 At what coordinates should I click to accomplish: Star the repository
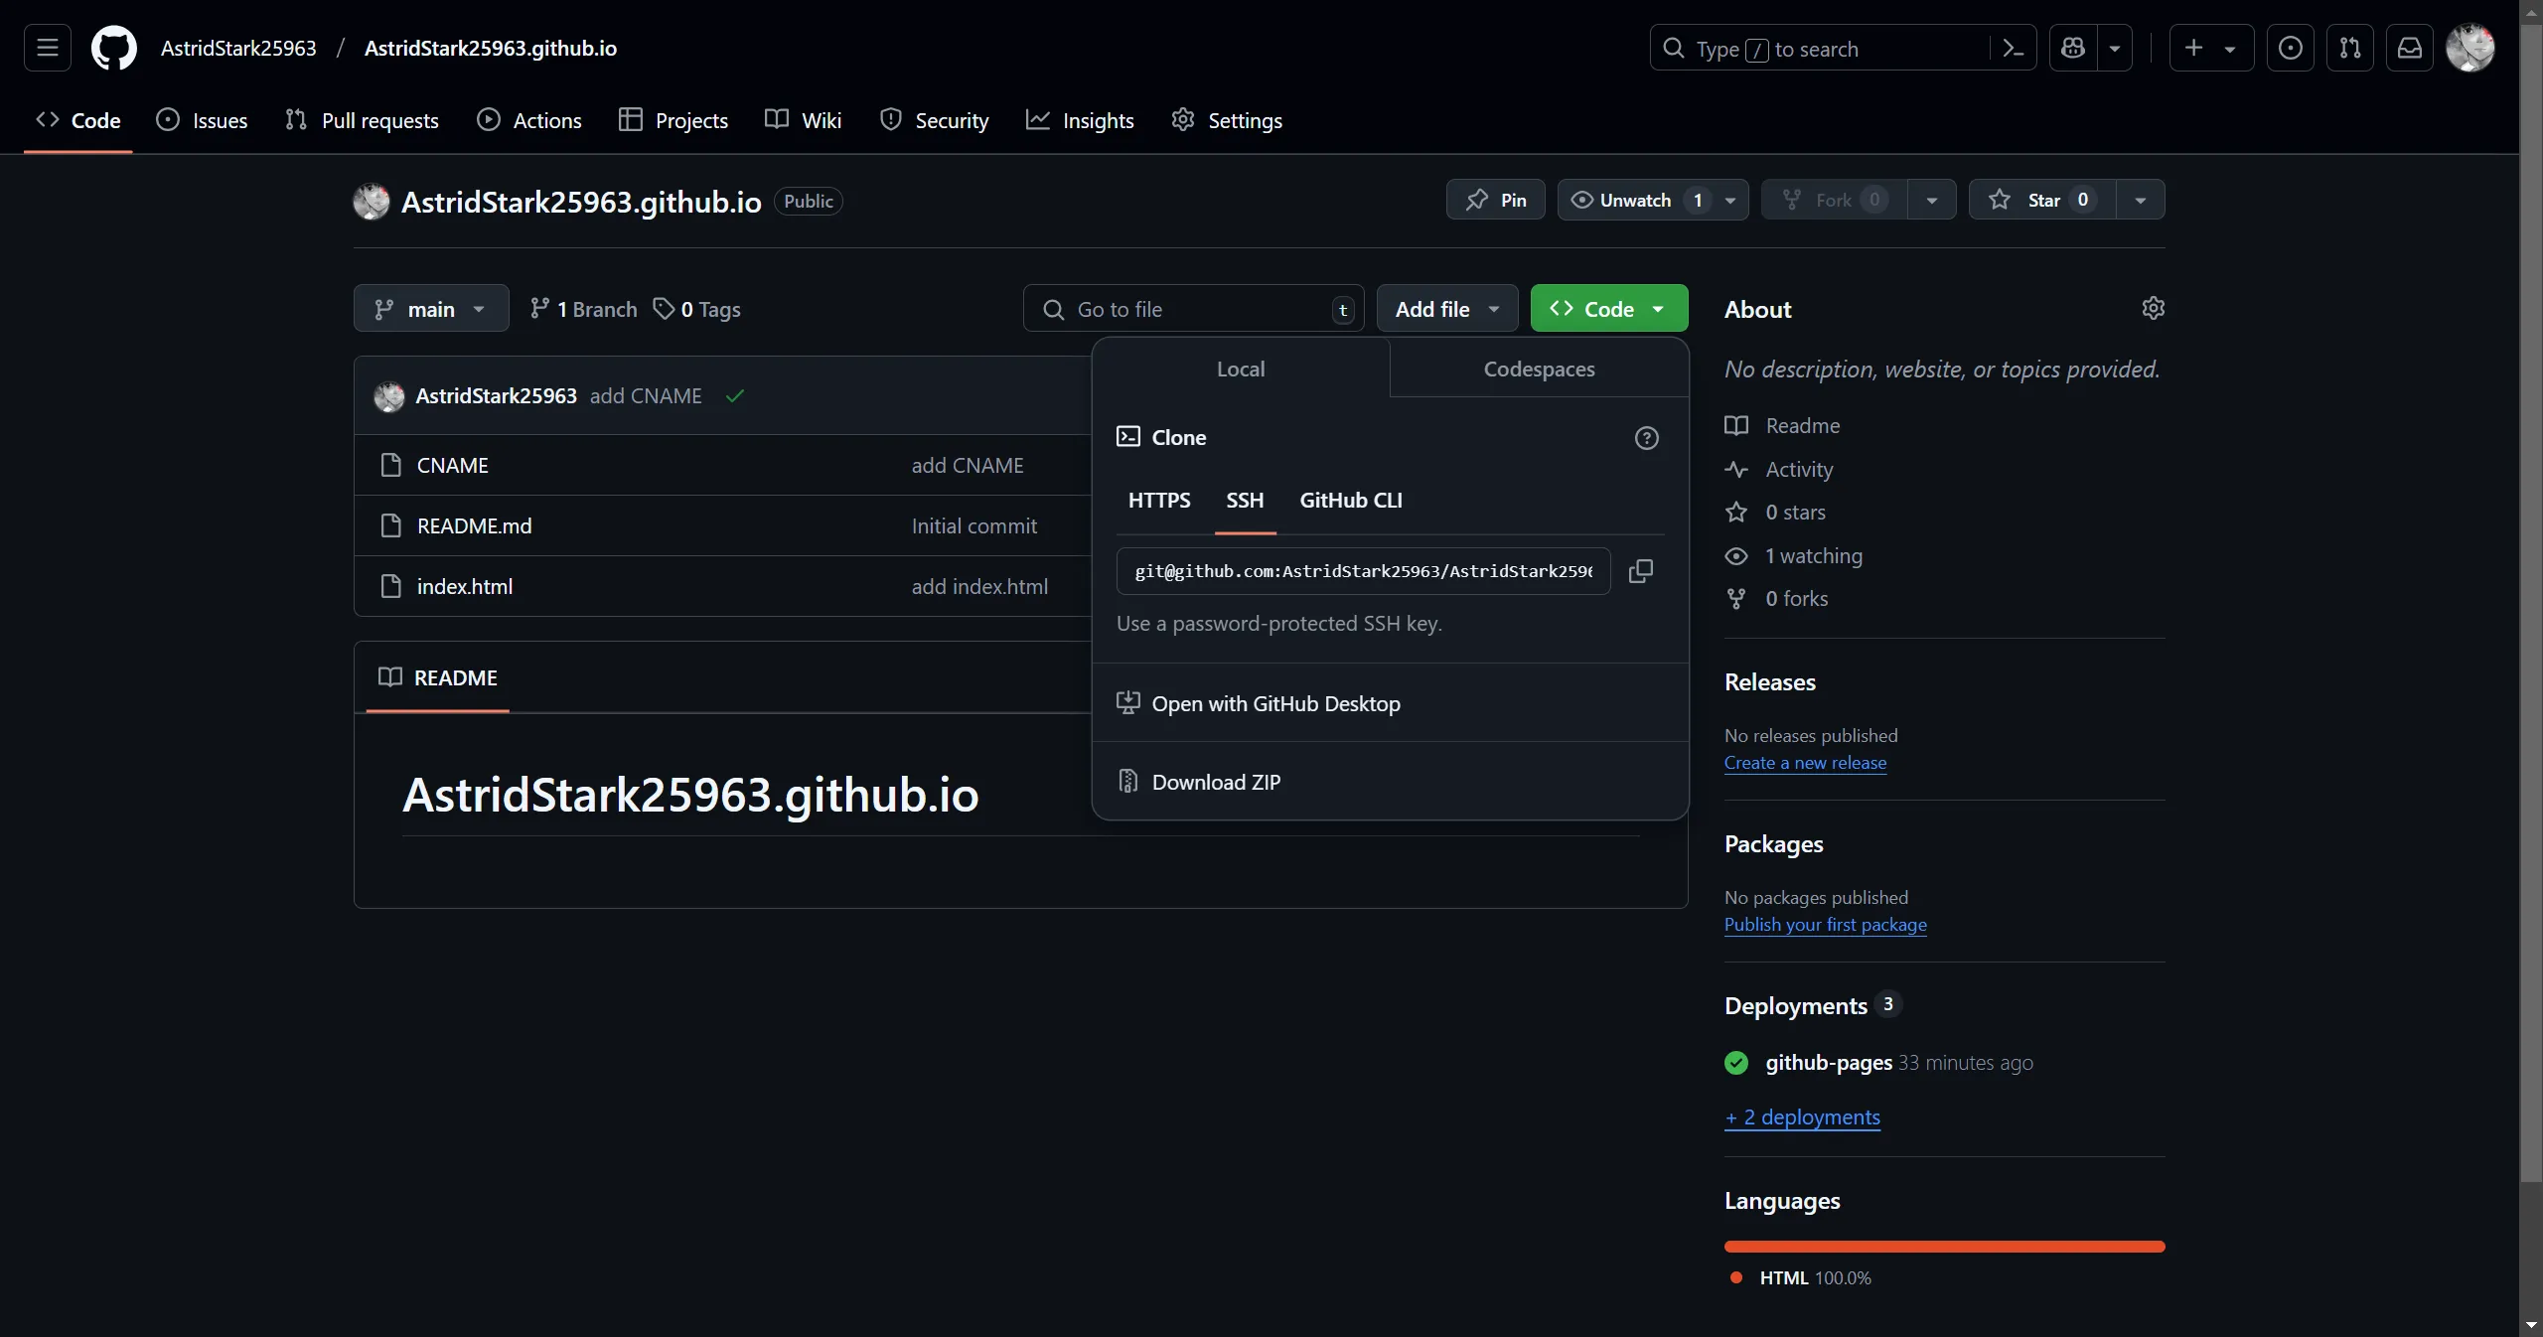(x=2041, y=199)
